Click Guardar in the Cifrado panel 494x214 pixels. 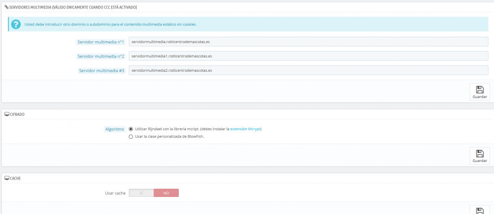click(x=480, y=156)
